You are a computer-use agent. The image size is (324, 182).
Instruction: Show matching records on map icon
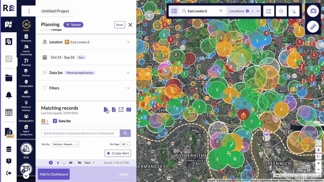tap(129, 110)
